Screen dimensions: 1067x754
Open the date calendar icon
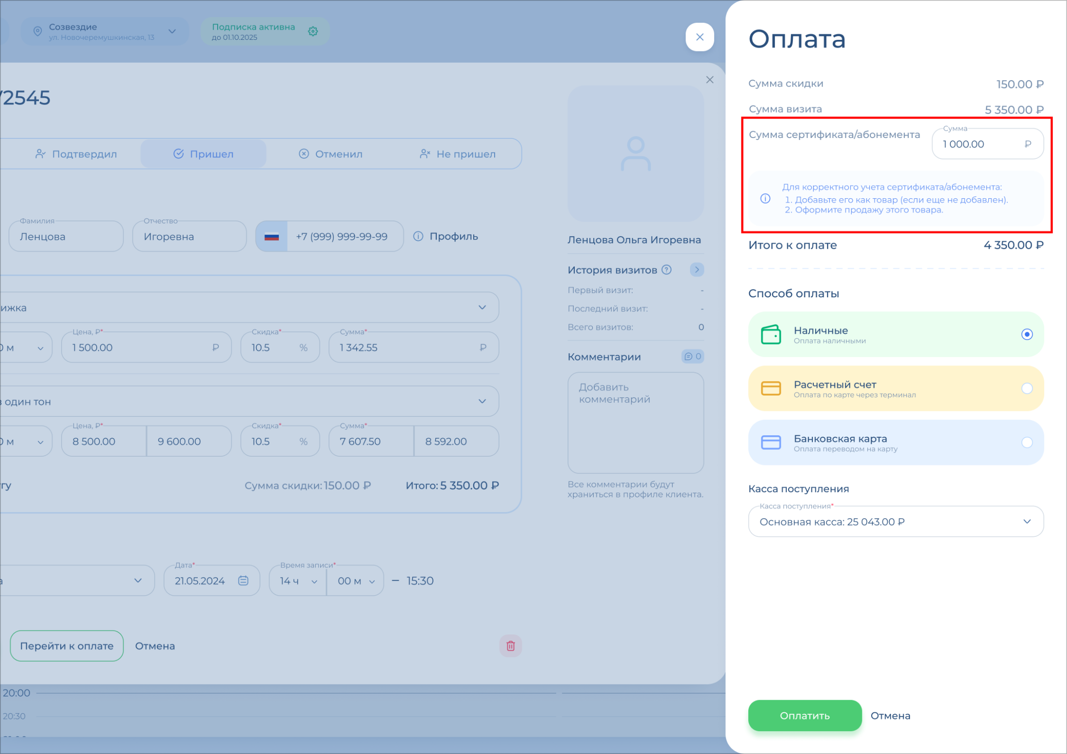coord(243,581)
